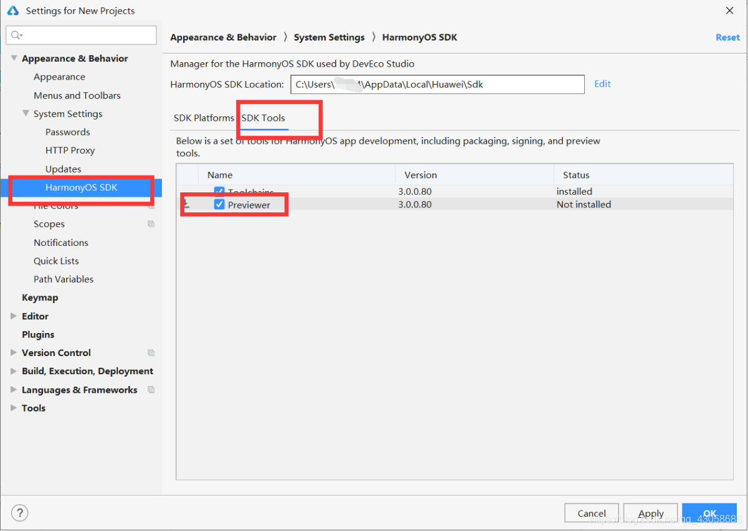Click the Version column header

click(x=475, y=175)
